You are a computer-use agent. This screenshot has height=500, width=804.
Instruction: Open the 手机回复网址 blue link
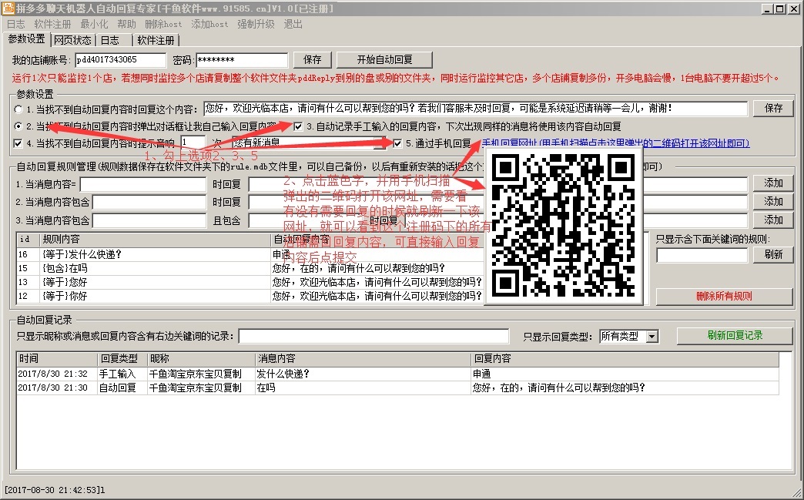(615, 143)
